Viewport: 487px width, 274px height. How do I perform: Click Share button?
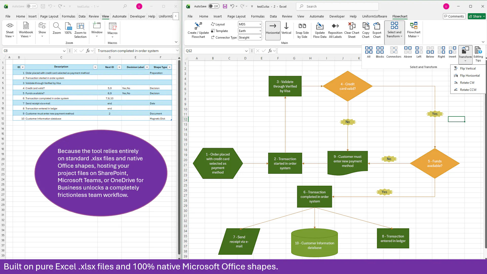click(x=477, y=16)
